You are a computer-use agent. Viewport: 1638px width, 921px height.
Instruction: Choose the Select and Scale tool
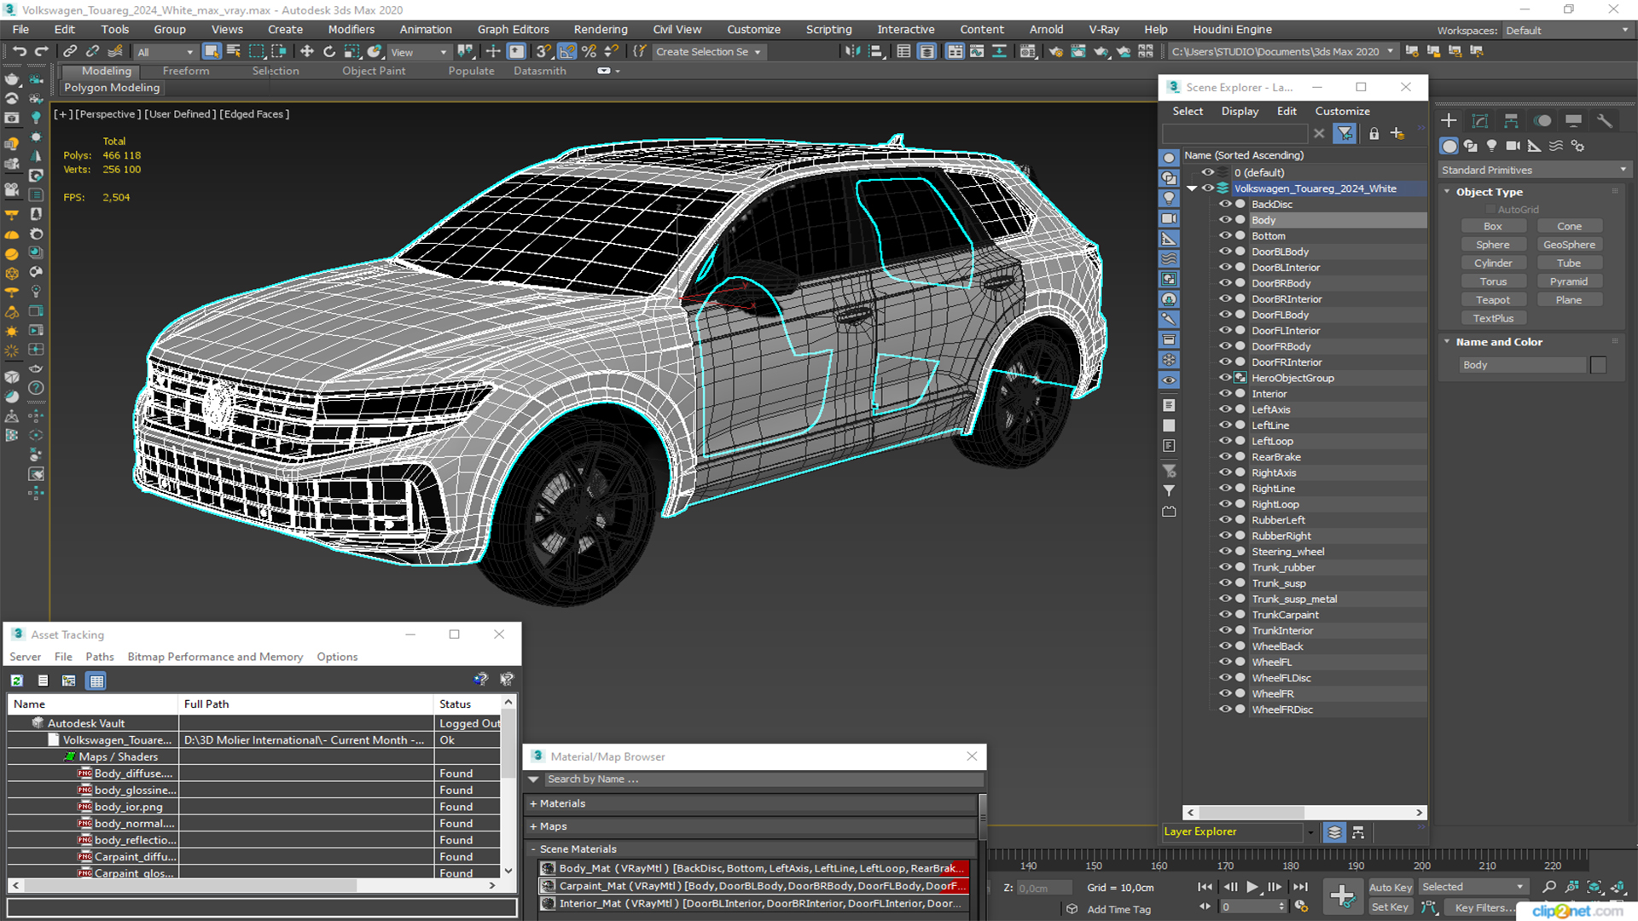pos(351,52)
